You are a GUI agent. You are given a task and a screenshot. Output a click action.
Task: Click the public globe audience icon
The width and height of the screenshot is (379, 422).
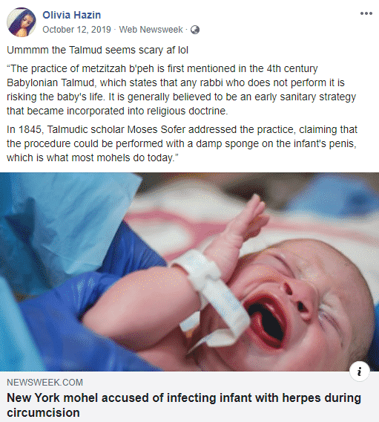pyautogui.click(x=195, y=30)
